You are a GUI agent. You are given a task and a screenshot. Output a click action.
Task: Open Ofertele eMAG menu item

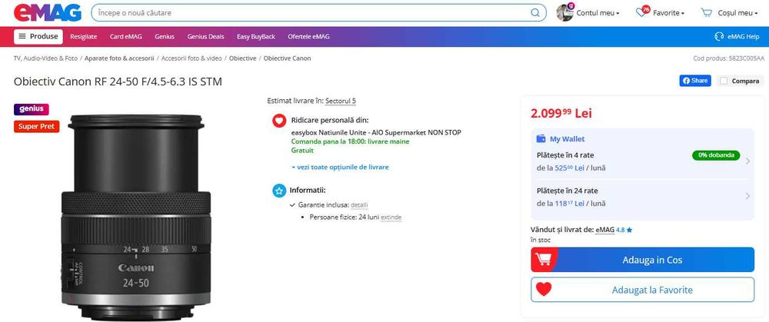308,37
